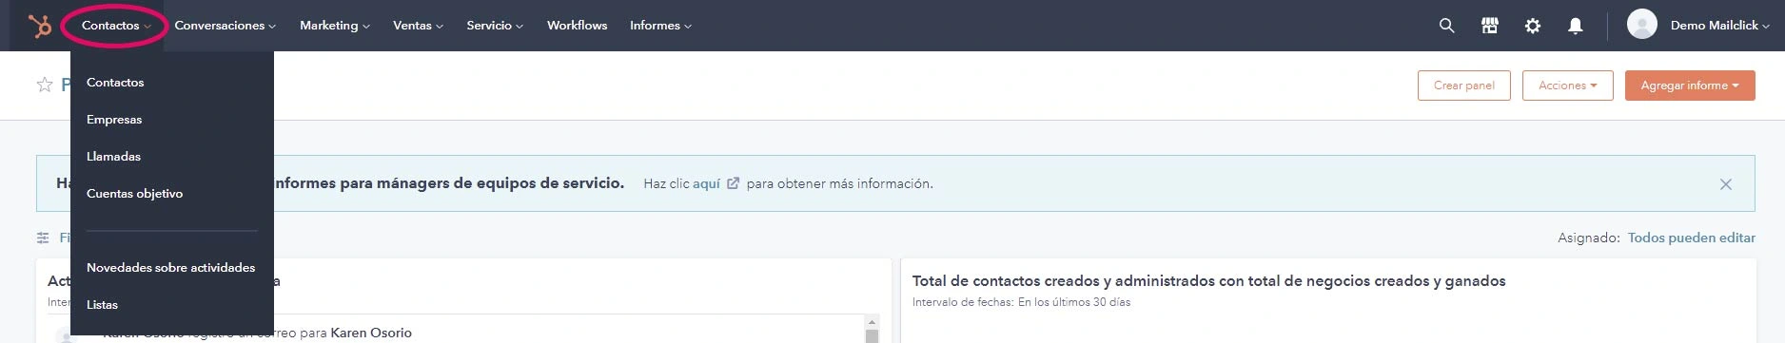Viewport: 1785px width, 343px height.
Task: Open the Demo Mailclick account dropdown
Action: (x=1720, y=26)
